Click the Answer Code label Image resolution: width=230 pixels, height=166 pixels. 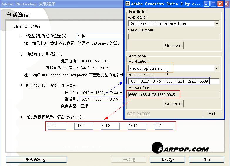[x=140, y=88]
